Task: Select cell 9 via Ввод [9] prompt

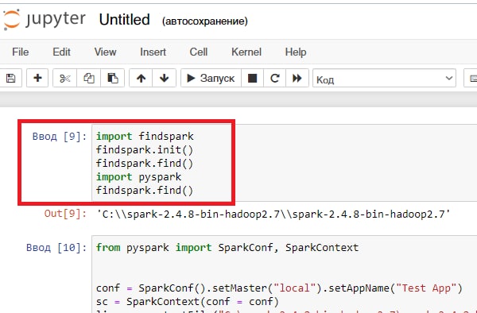Action: [60, 136]
